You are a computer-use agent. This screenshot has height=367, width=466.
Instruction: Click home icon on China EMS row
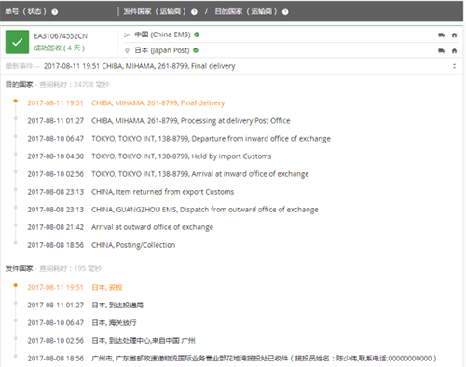click(454, 35)
